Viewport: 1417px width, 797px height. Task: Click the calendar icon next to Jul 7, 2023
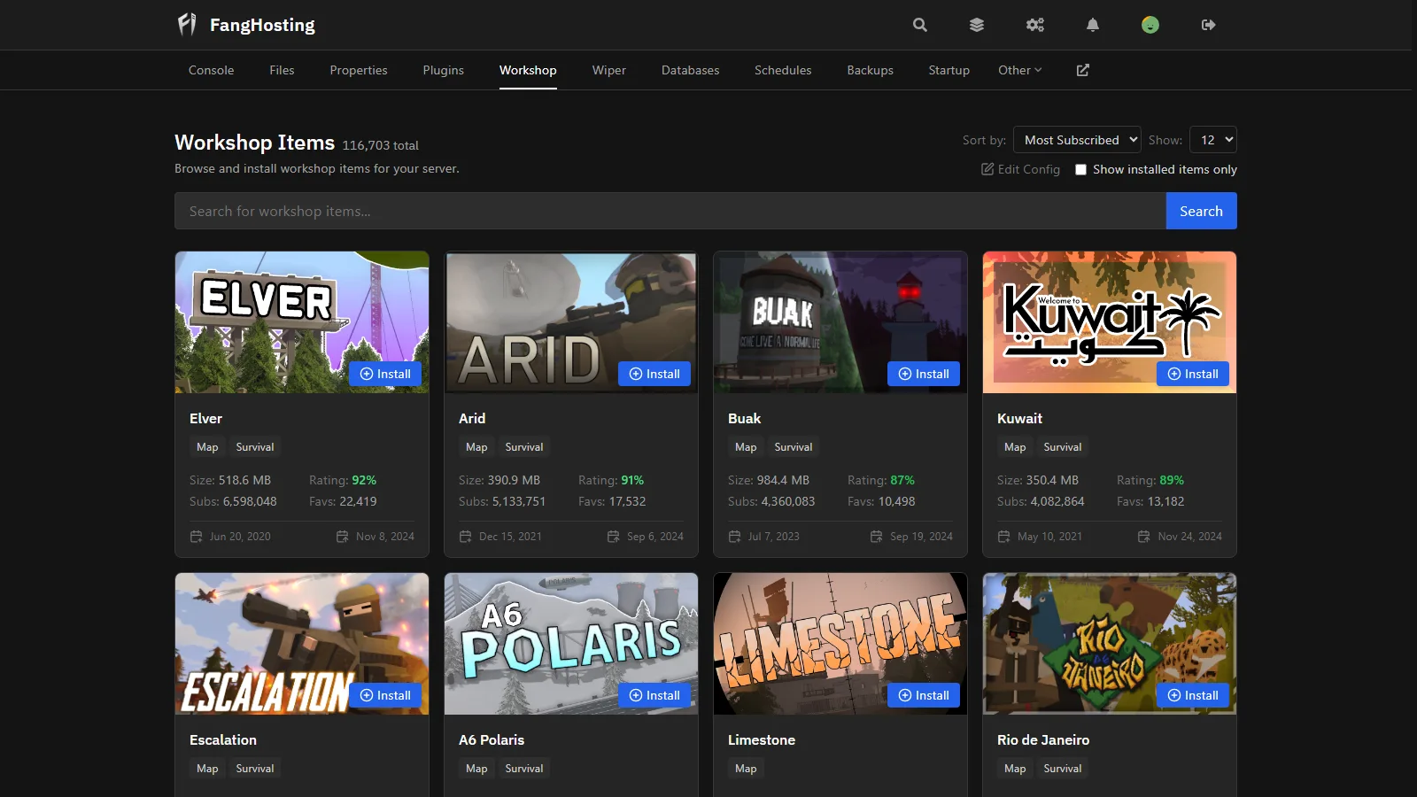tap(735, 537)
